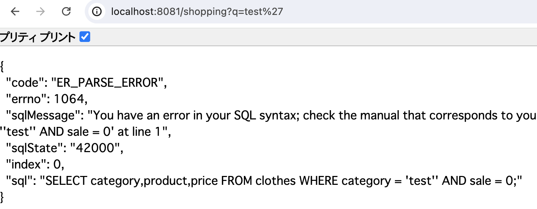
Task: Click the ER_PARSE_ERROR value
Action: click(x=108, y=83)
